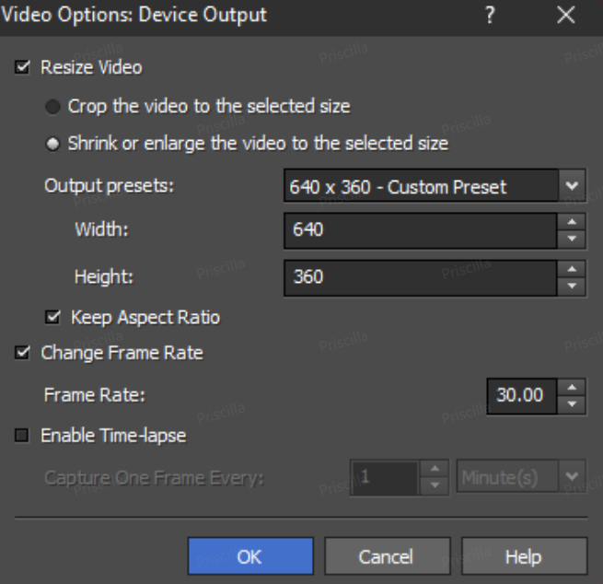Click the Height input field

pyautogui.click(x=420, y=275)
